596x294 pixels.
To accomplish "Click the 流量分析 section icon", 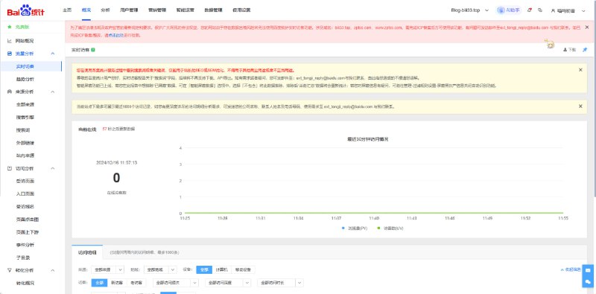I will coord(10,54).
